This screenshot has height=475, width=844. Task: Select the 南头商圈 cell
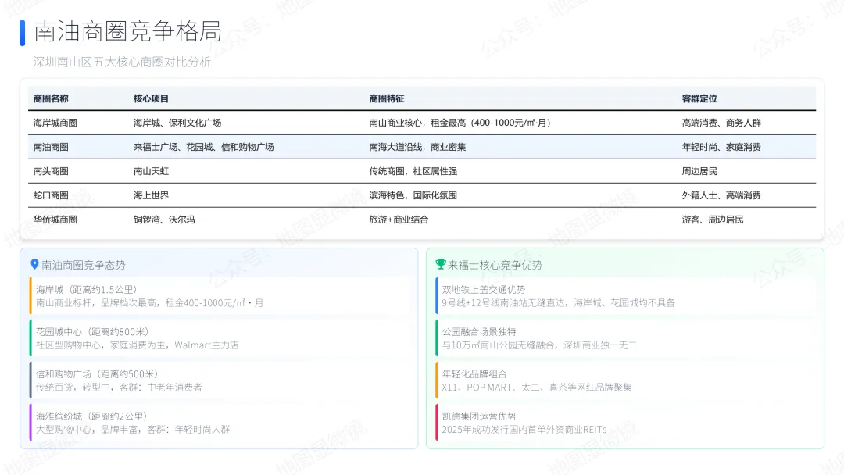click(x=51, y=171)
